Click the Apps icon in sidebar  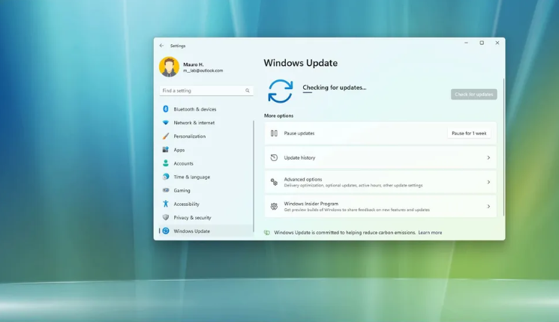[166, 150]
